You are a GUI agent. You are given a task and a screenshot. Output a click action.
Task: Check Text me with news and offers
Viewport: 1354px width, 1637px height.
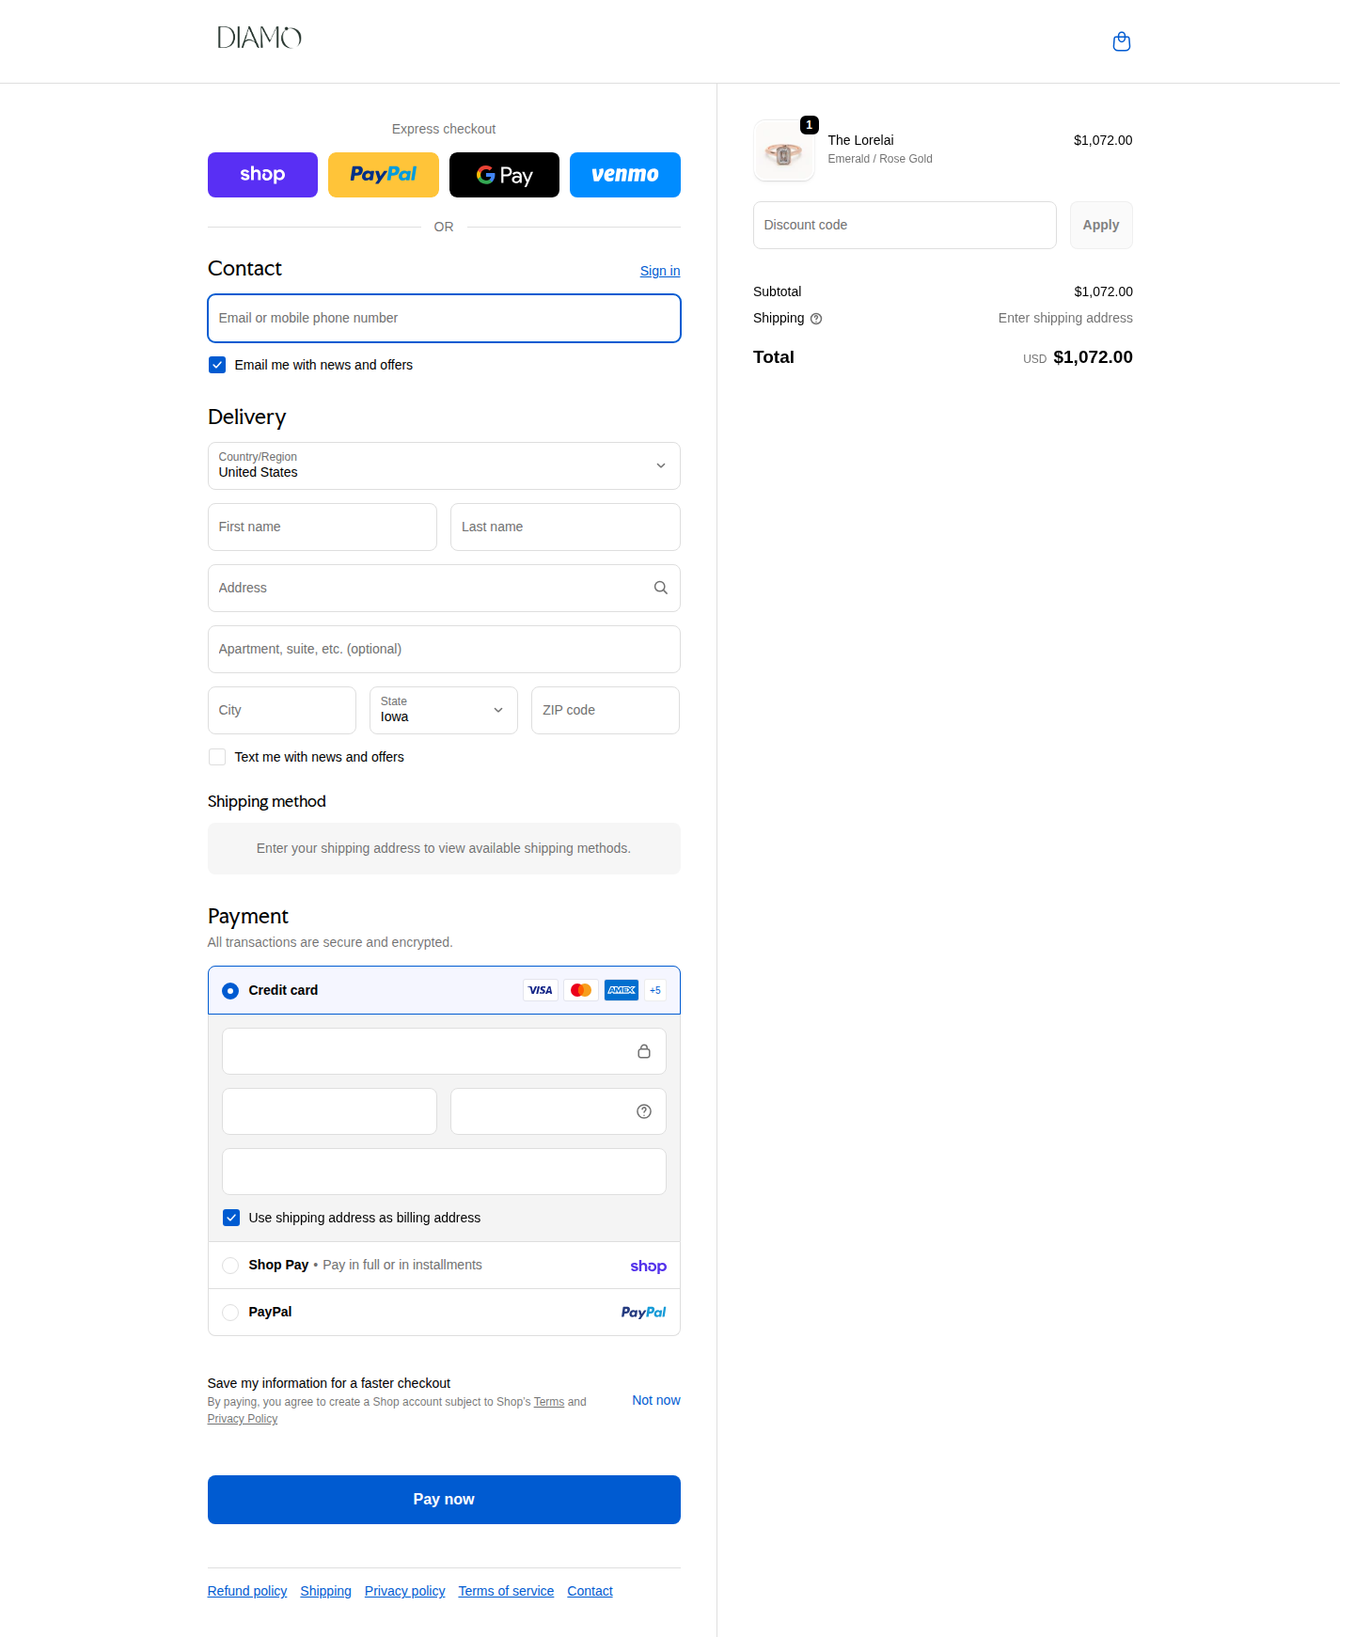click(217, 757)
